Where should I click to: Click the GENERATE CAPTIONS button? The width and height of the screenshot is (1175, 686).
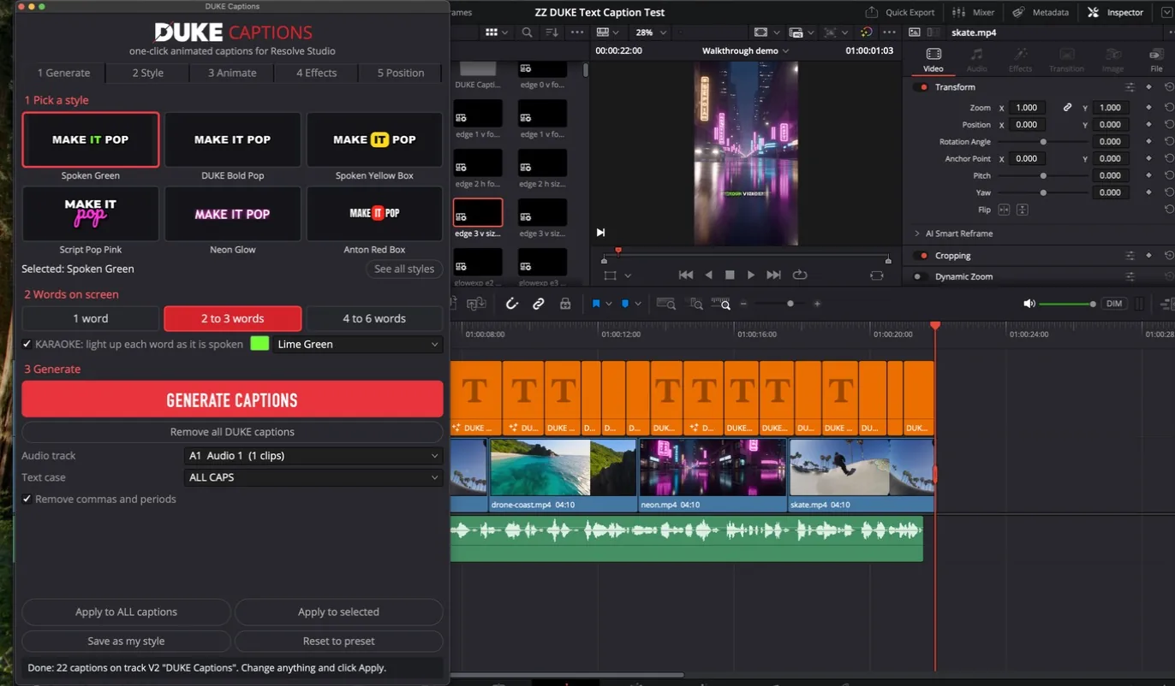tap(232, 399)
